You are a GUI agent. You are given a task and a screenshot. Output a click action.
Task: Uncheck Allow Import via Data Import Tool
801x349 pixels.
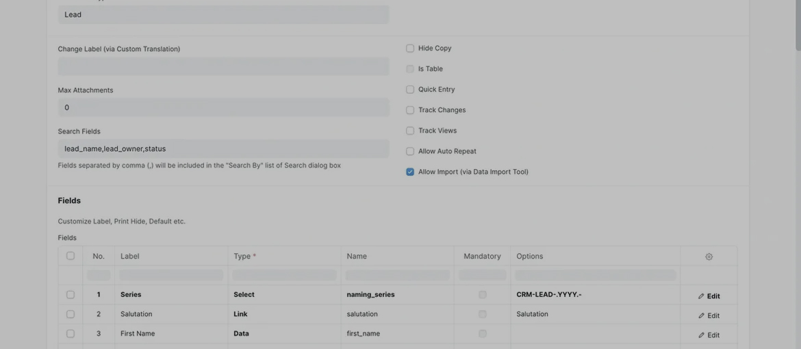[410, 172]
